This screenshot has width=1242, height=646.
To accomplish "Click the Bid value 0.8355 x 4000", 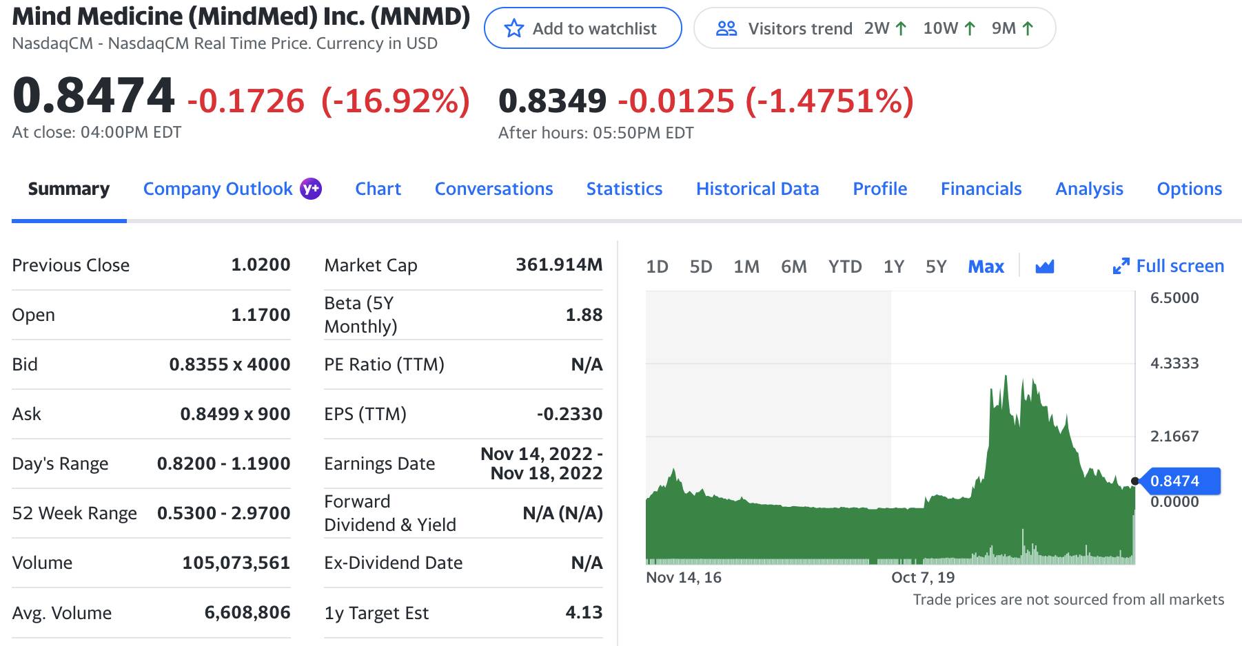I will point(230,364).
